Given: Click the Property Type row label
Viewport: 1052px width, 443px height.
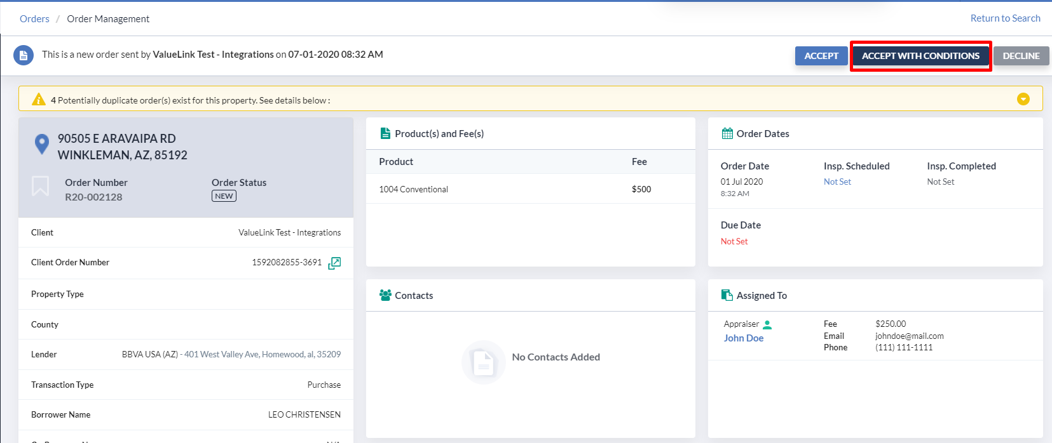Looking at the screenshot, I should [x=57, y=294].
